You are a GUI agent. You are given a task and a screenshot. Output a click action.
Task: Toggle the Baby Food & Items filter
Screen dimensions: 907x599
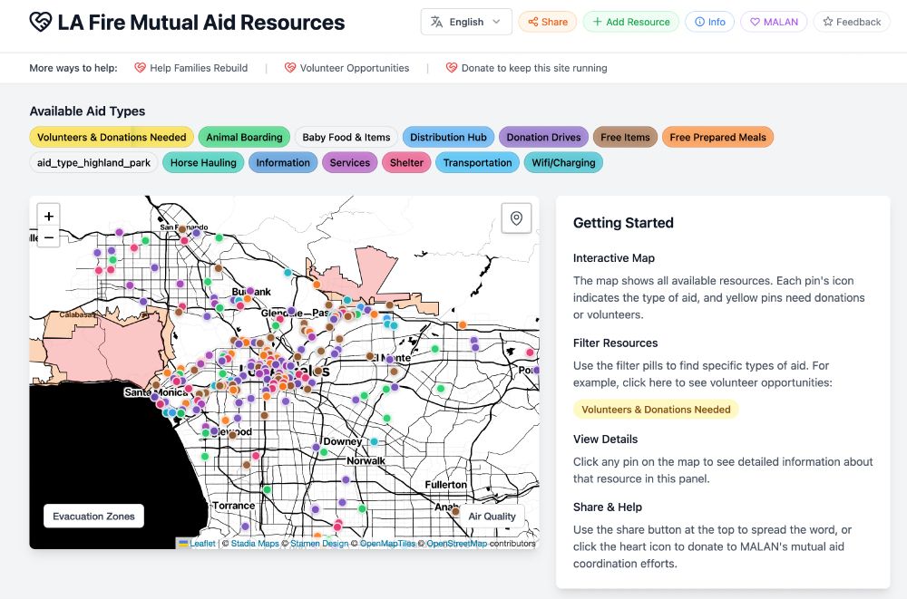(x=346, y=137)
